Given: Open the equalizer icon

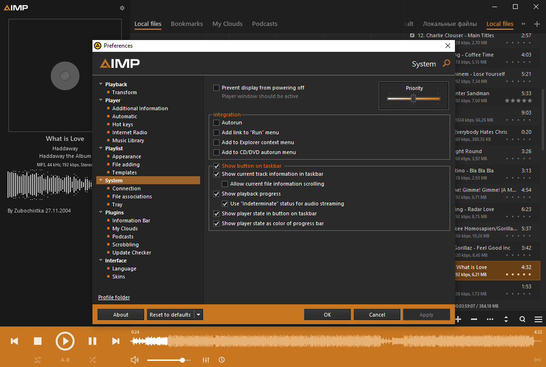Looking at the screenshot, I should (x=206, y=360).
